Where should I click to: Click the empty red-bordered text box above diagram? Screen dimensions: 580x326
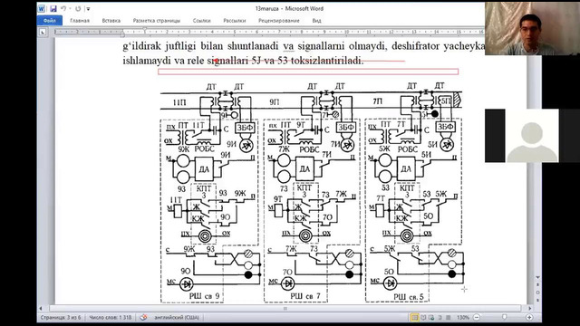point(308,72)
